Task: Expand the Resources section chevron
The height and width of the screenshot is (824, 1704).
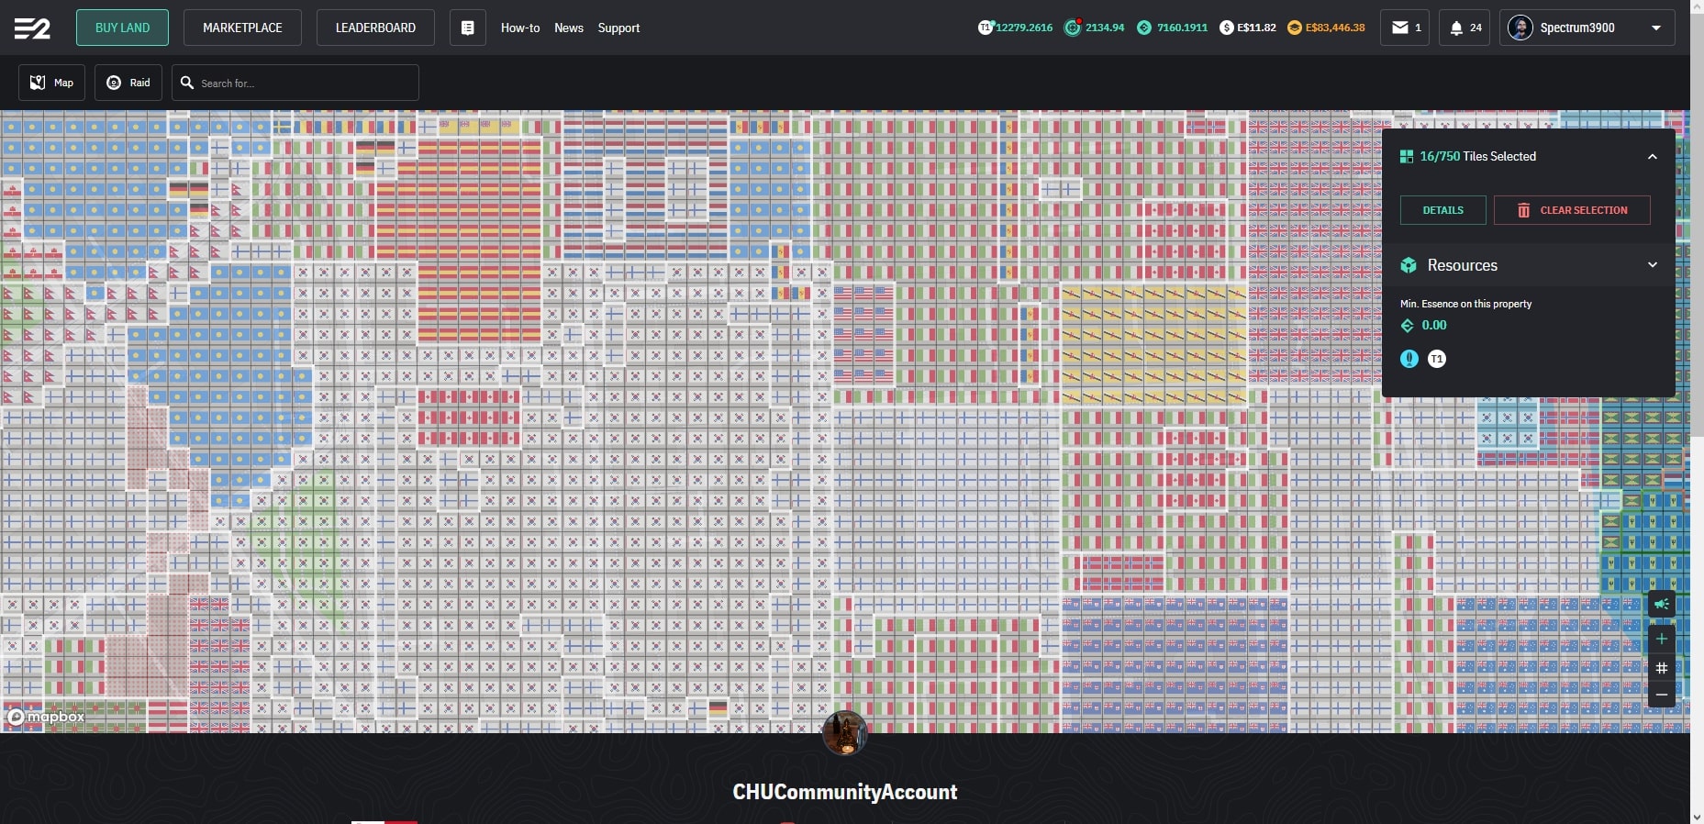Action: point(1652,265)
